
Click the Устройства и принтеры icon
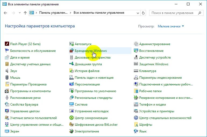[x=136, y=111]
